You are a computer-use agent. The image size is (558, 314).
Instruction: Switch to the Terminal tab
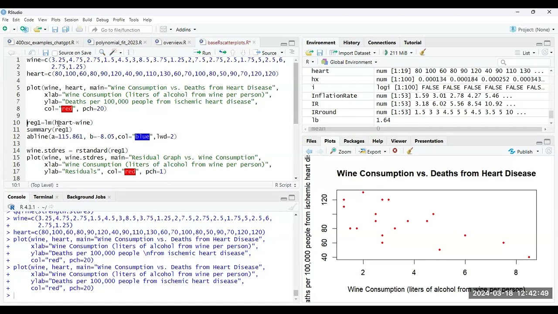click(x=43, y=197)
